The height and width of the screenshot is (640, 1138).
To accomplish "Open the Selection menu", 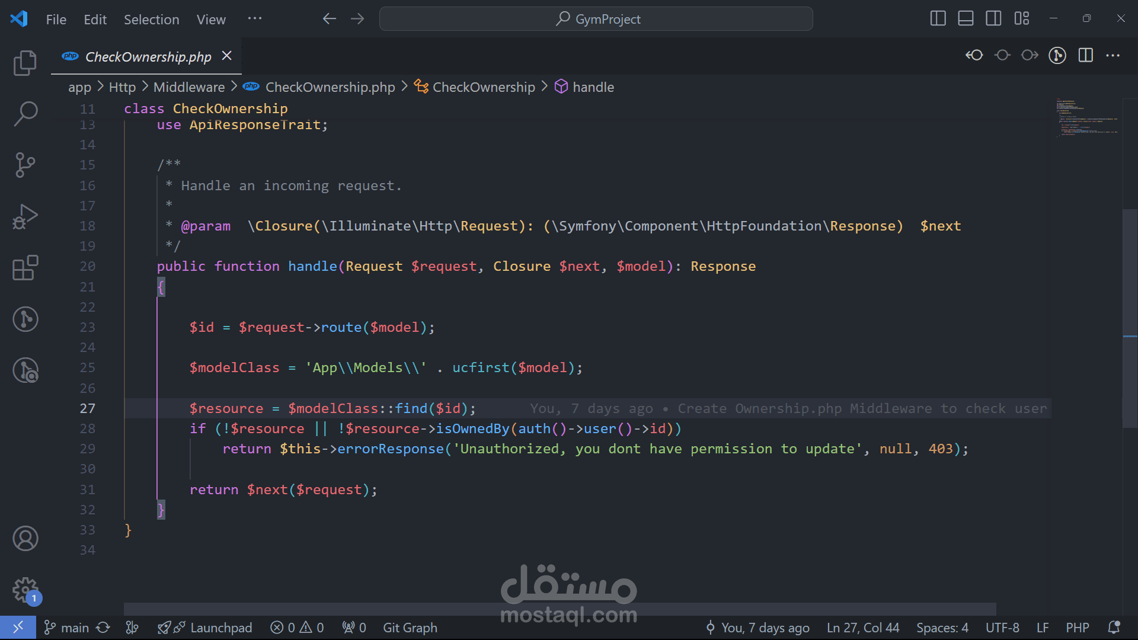I will [x=151, y=20].
